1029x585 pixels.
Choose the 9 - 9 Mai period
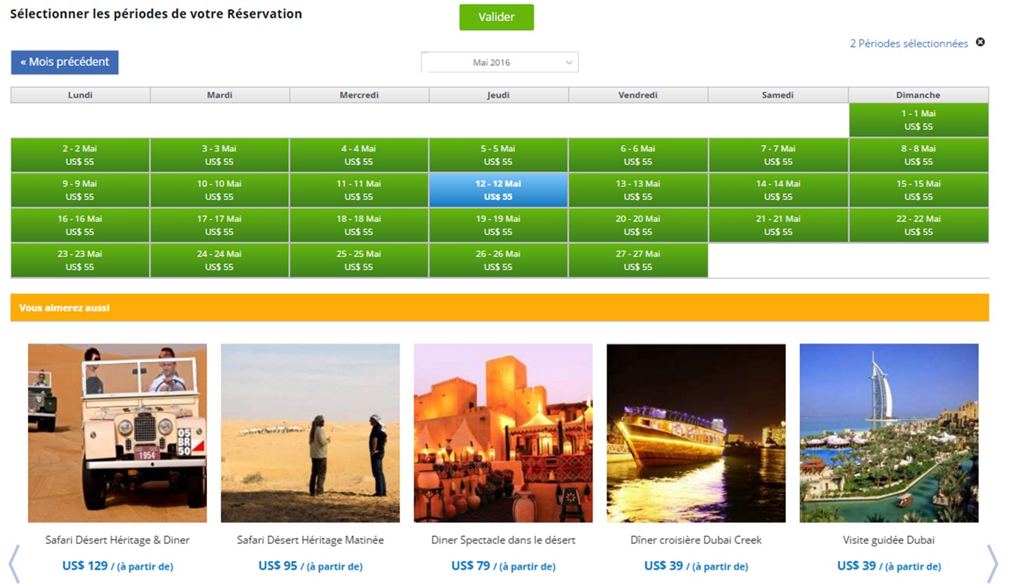point(80,190)
